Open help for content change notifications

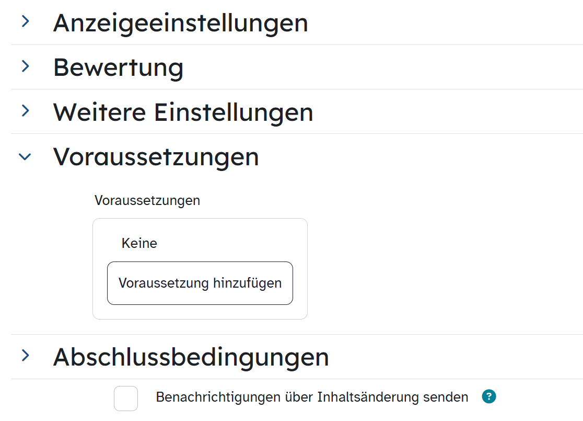[488, 397]
